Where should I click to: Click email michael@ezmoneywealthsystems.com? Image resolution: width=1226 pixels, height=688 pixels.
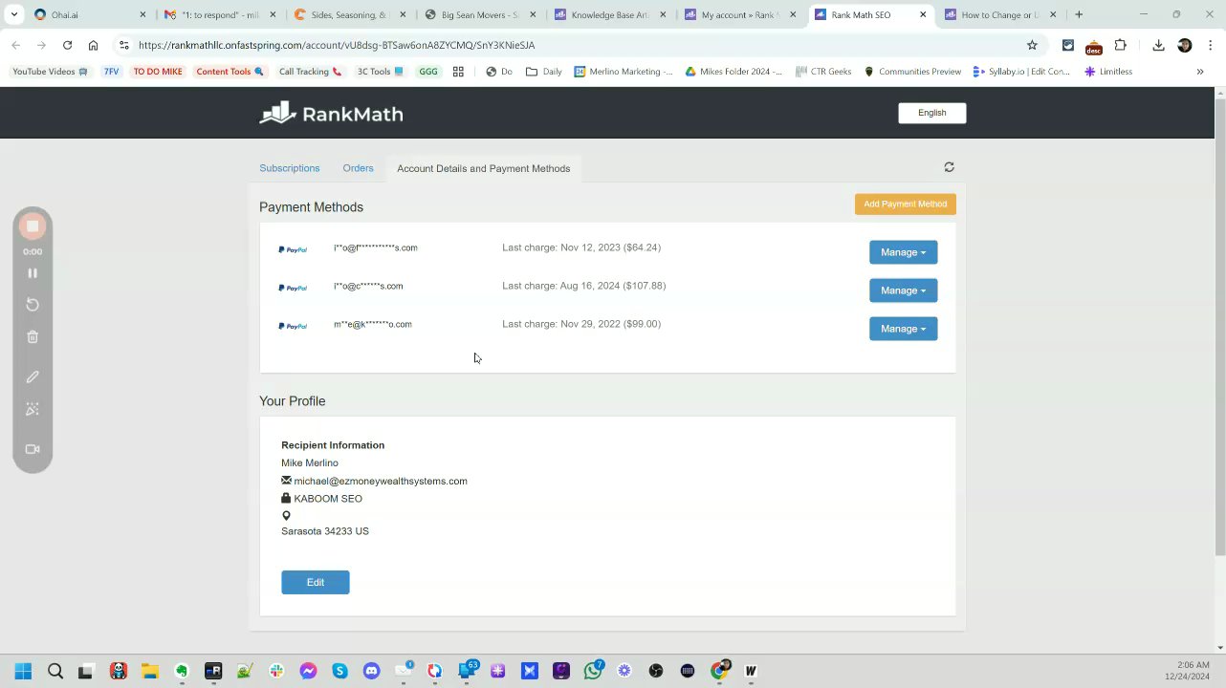pyautogui.click(x=381, y=482)
